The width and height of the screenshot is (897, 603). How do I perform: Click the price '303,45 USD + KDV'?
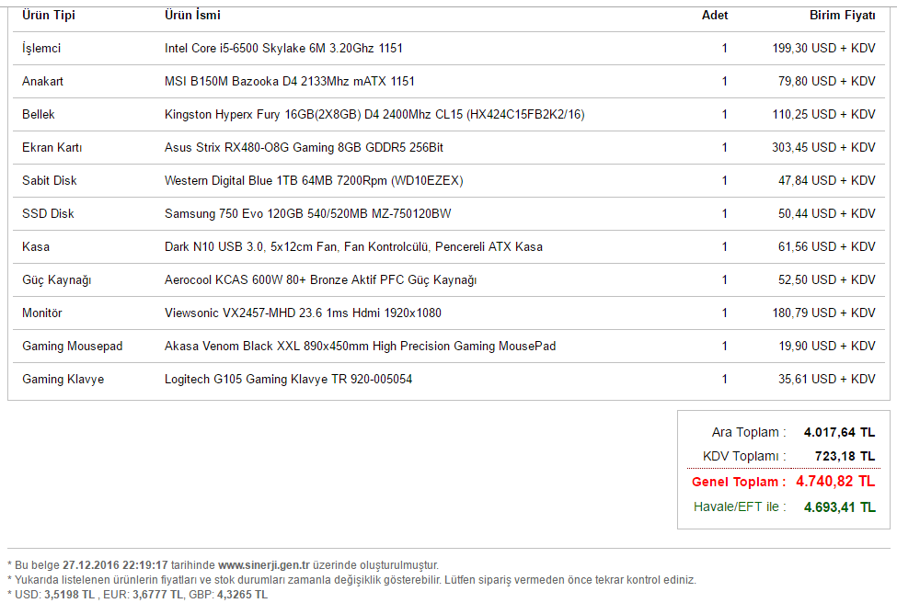(823, 148)
